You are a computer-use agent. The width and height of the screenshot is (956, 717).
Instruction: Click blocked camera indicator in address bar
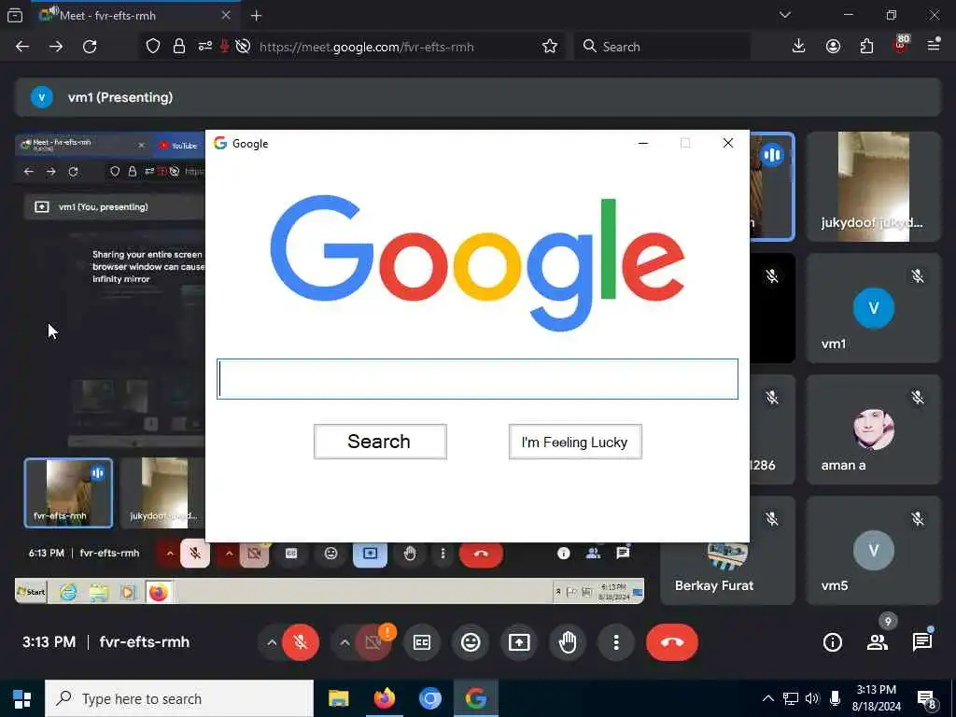(243, 47)
